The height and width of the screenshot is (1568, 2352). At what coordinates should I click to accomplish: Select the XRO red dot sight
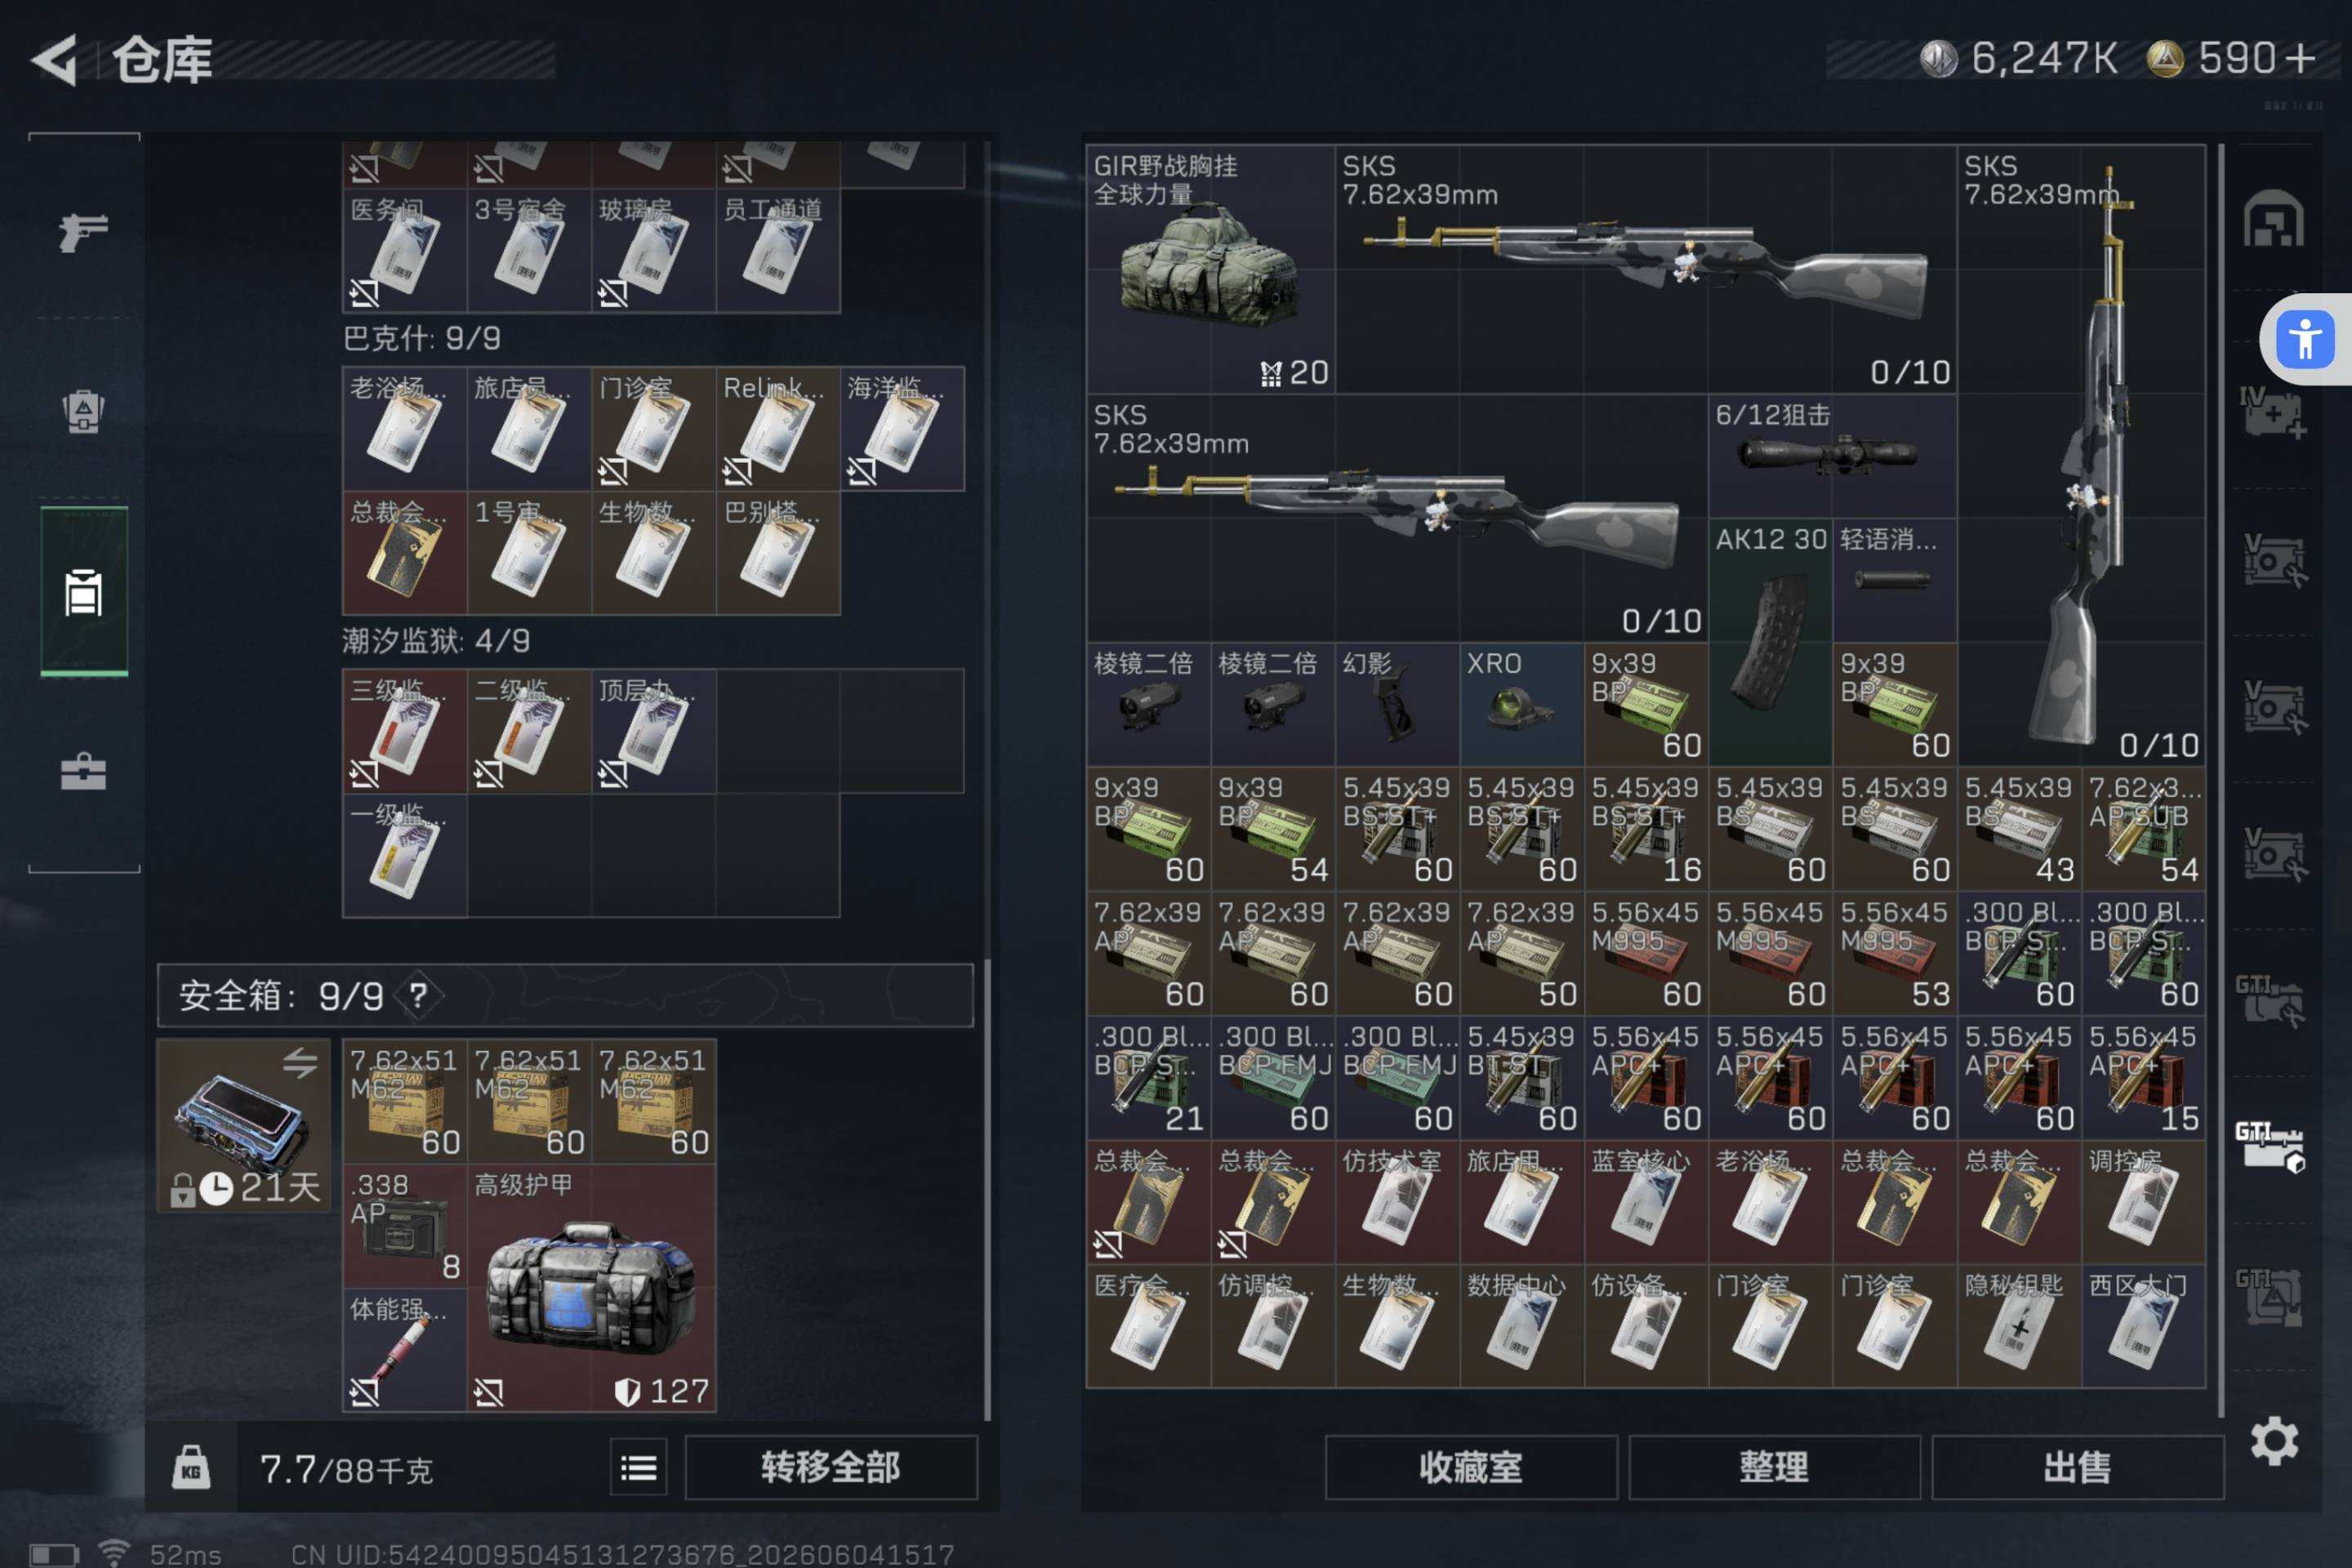1521,704
